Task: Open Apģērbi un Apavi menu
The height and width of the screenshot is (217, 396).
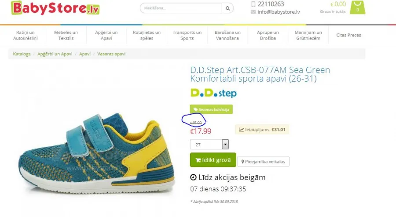Action: click(106, 35)
